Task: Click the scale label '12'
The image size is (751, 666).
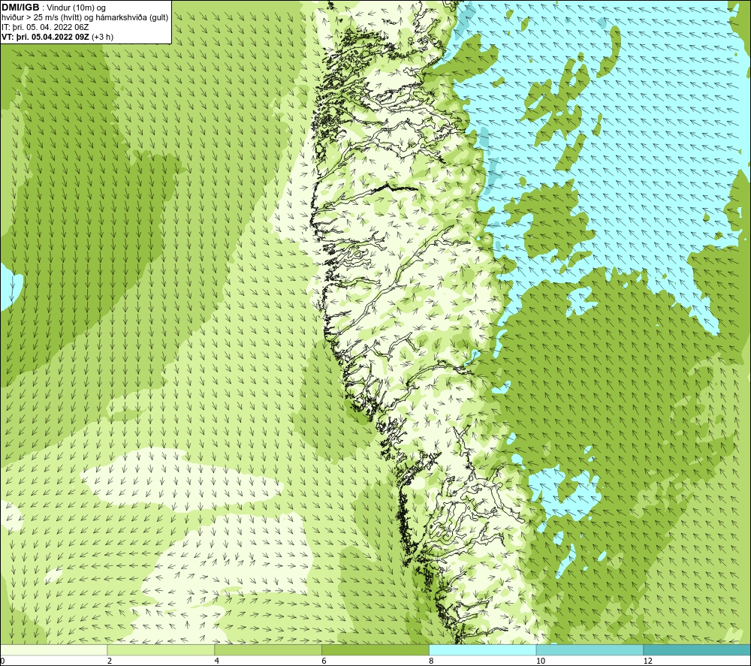Action: tap(648, 661)
